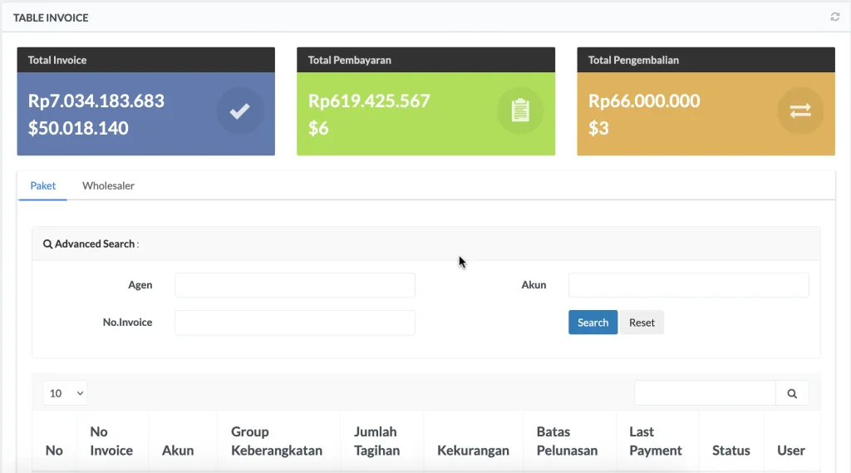Click the Kekurangan column header
The width and height of the screenshot is (851, 473).
click(x=473, y=451)
